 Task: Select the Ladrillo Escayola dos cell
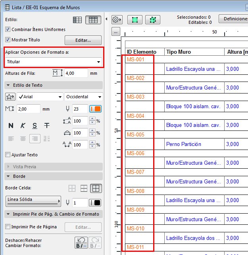[194, 238]
